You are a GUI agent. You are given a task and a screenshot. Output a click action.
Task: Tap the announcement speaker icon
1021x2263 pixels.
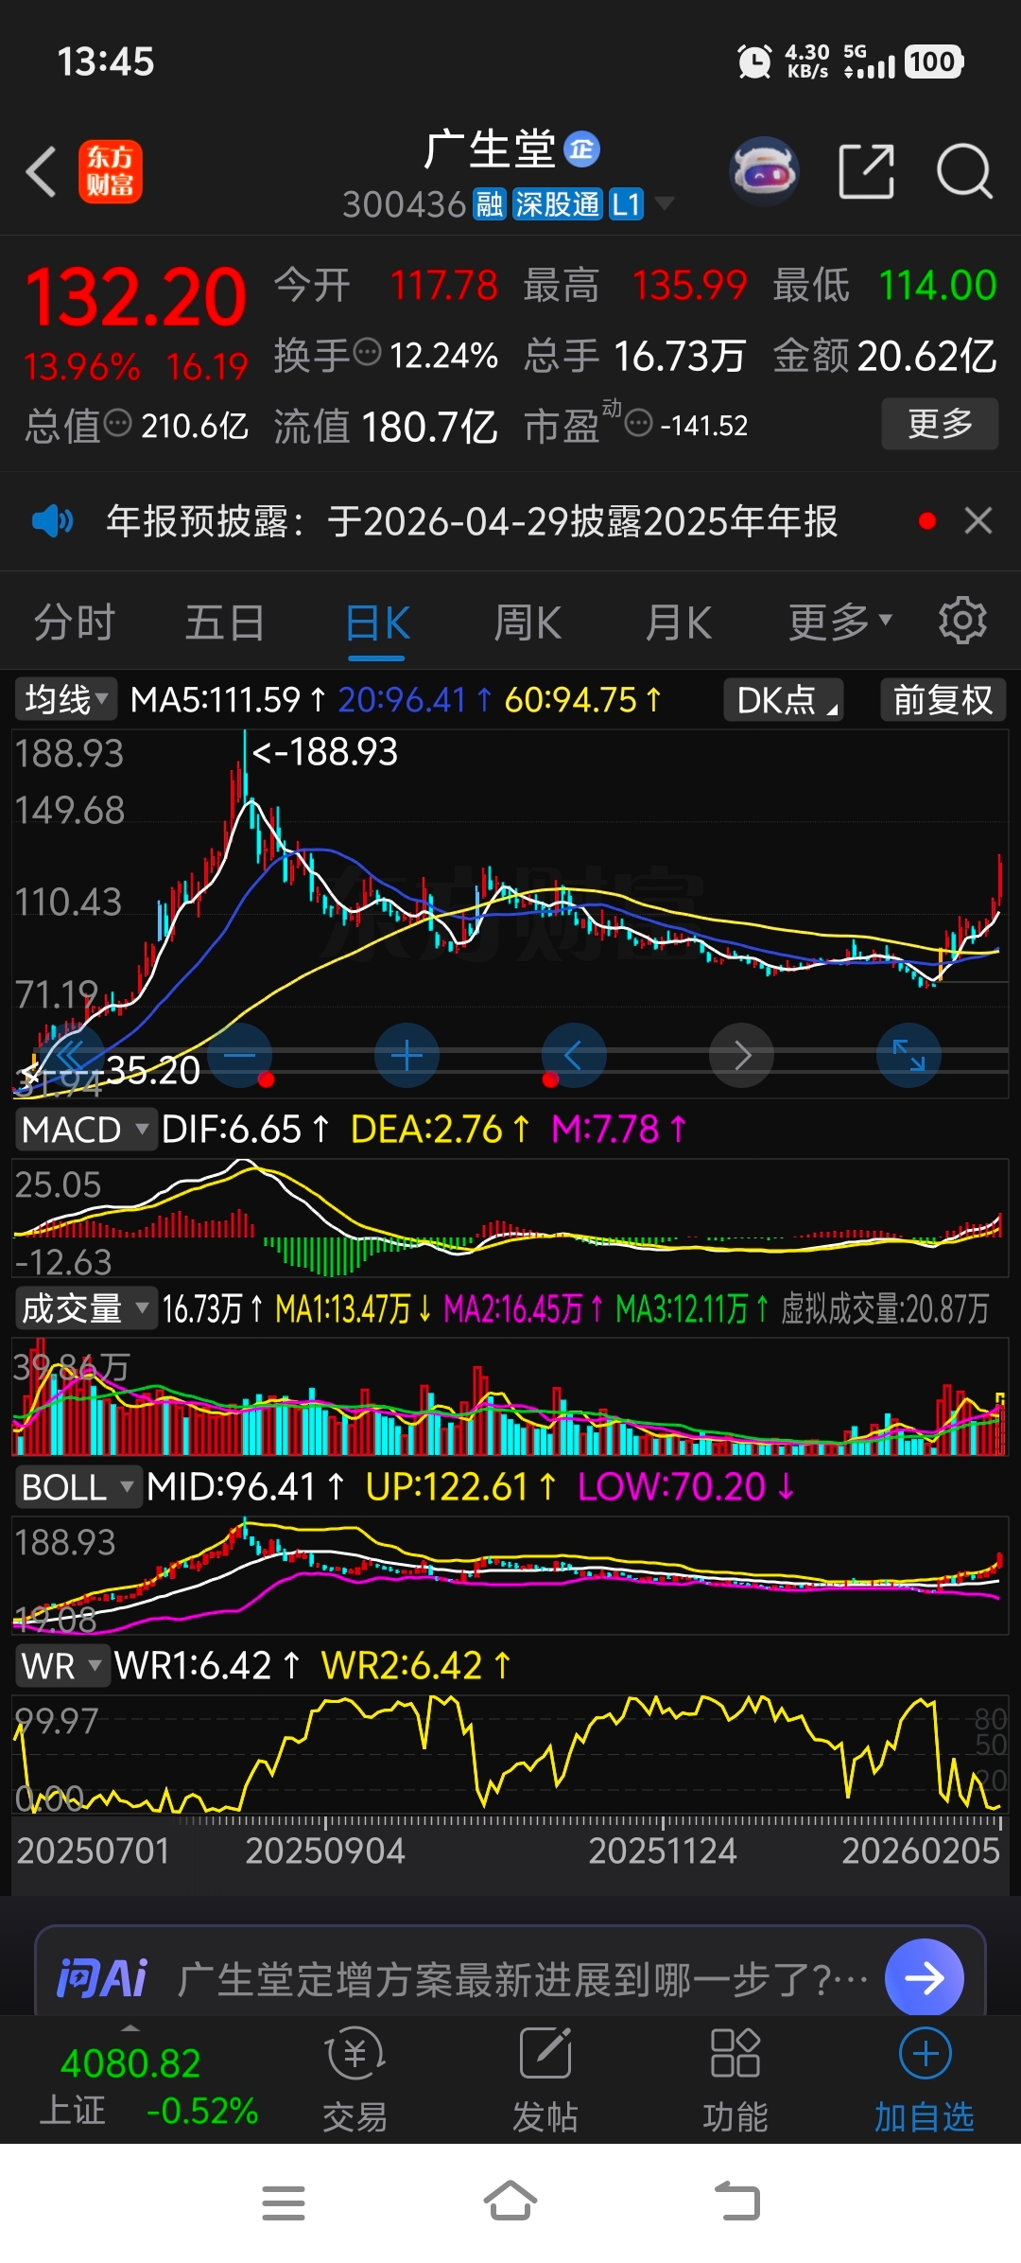tap(52, 520)
